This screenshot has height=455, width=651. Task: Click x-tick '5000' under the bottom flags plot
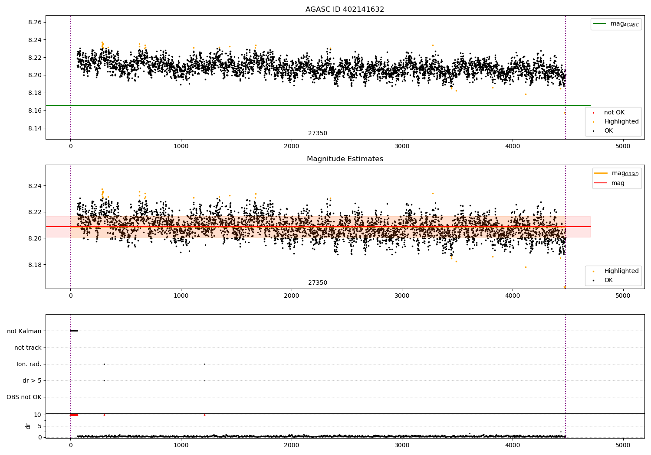point(623,445)
